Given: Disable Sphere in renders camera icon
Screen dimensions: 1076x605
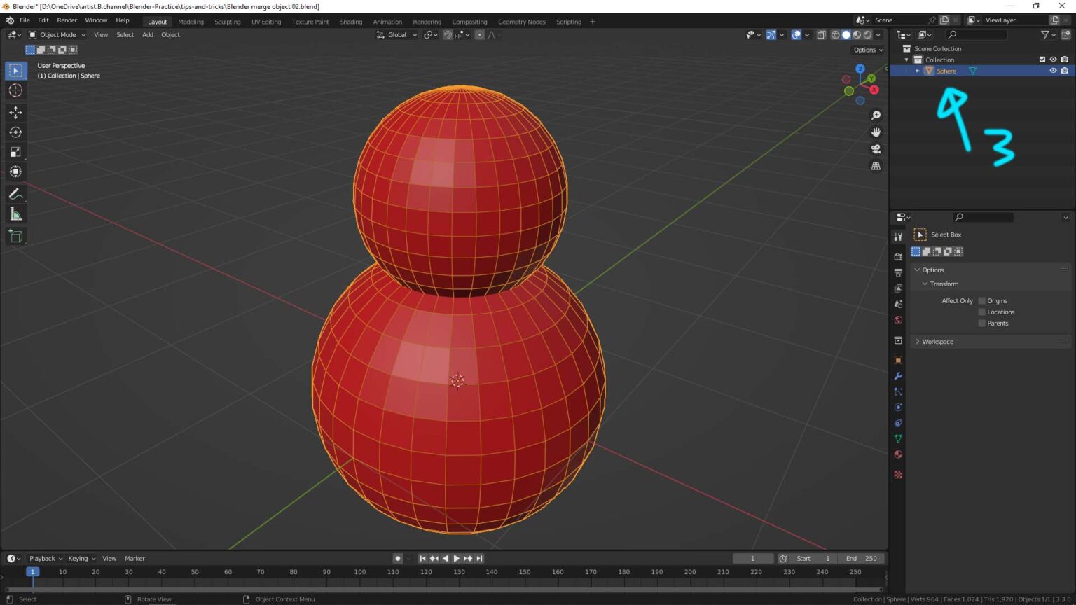Looking at the screenshot, I should pos(1065,71).
